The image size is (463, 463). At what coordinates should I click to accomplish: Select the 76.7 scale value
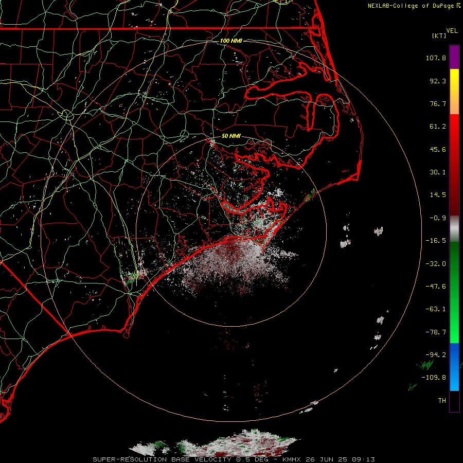coord(438,103)
